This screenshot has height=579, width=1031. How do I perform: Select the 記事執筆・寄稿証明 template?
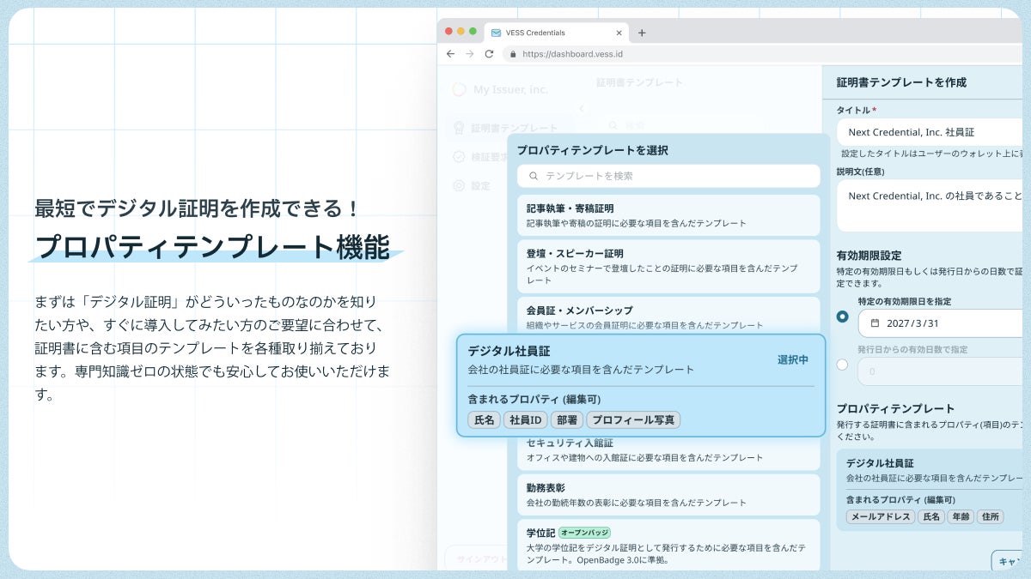(x=668, y=215)
